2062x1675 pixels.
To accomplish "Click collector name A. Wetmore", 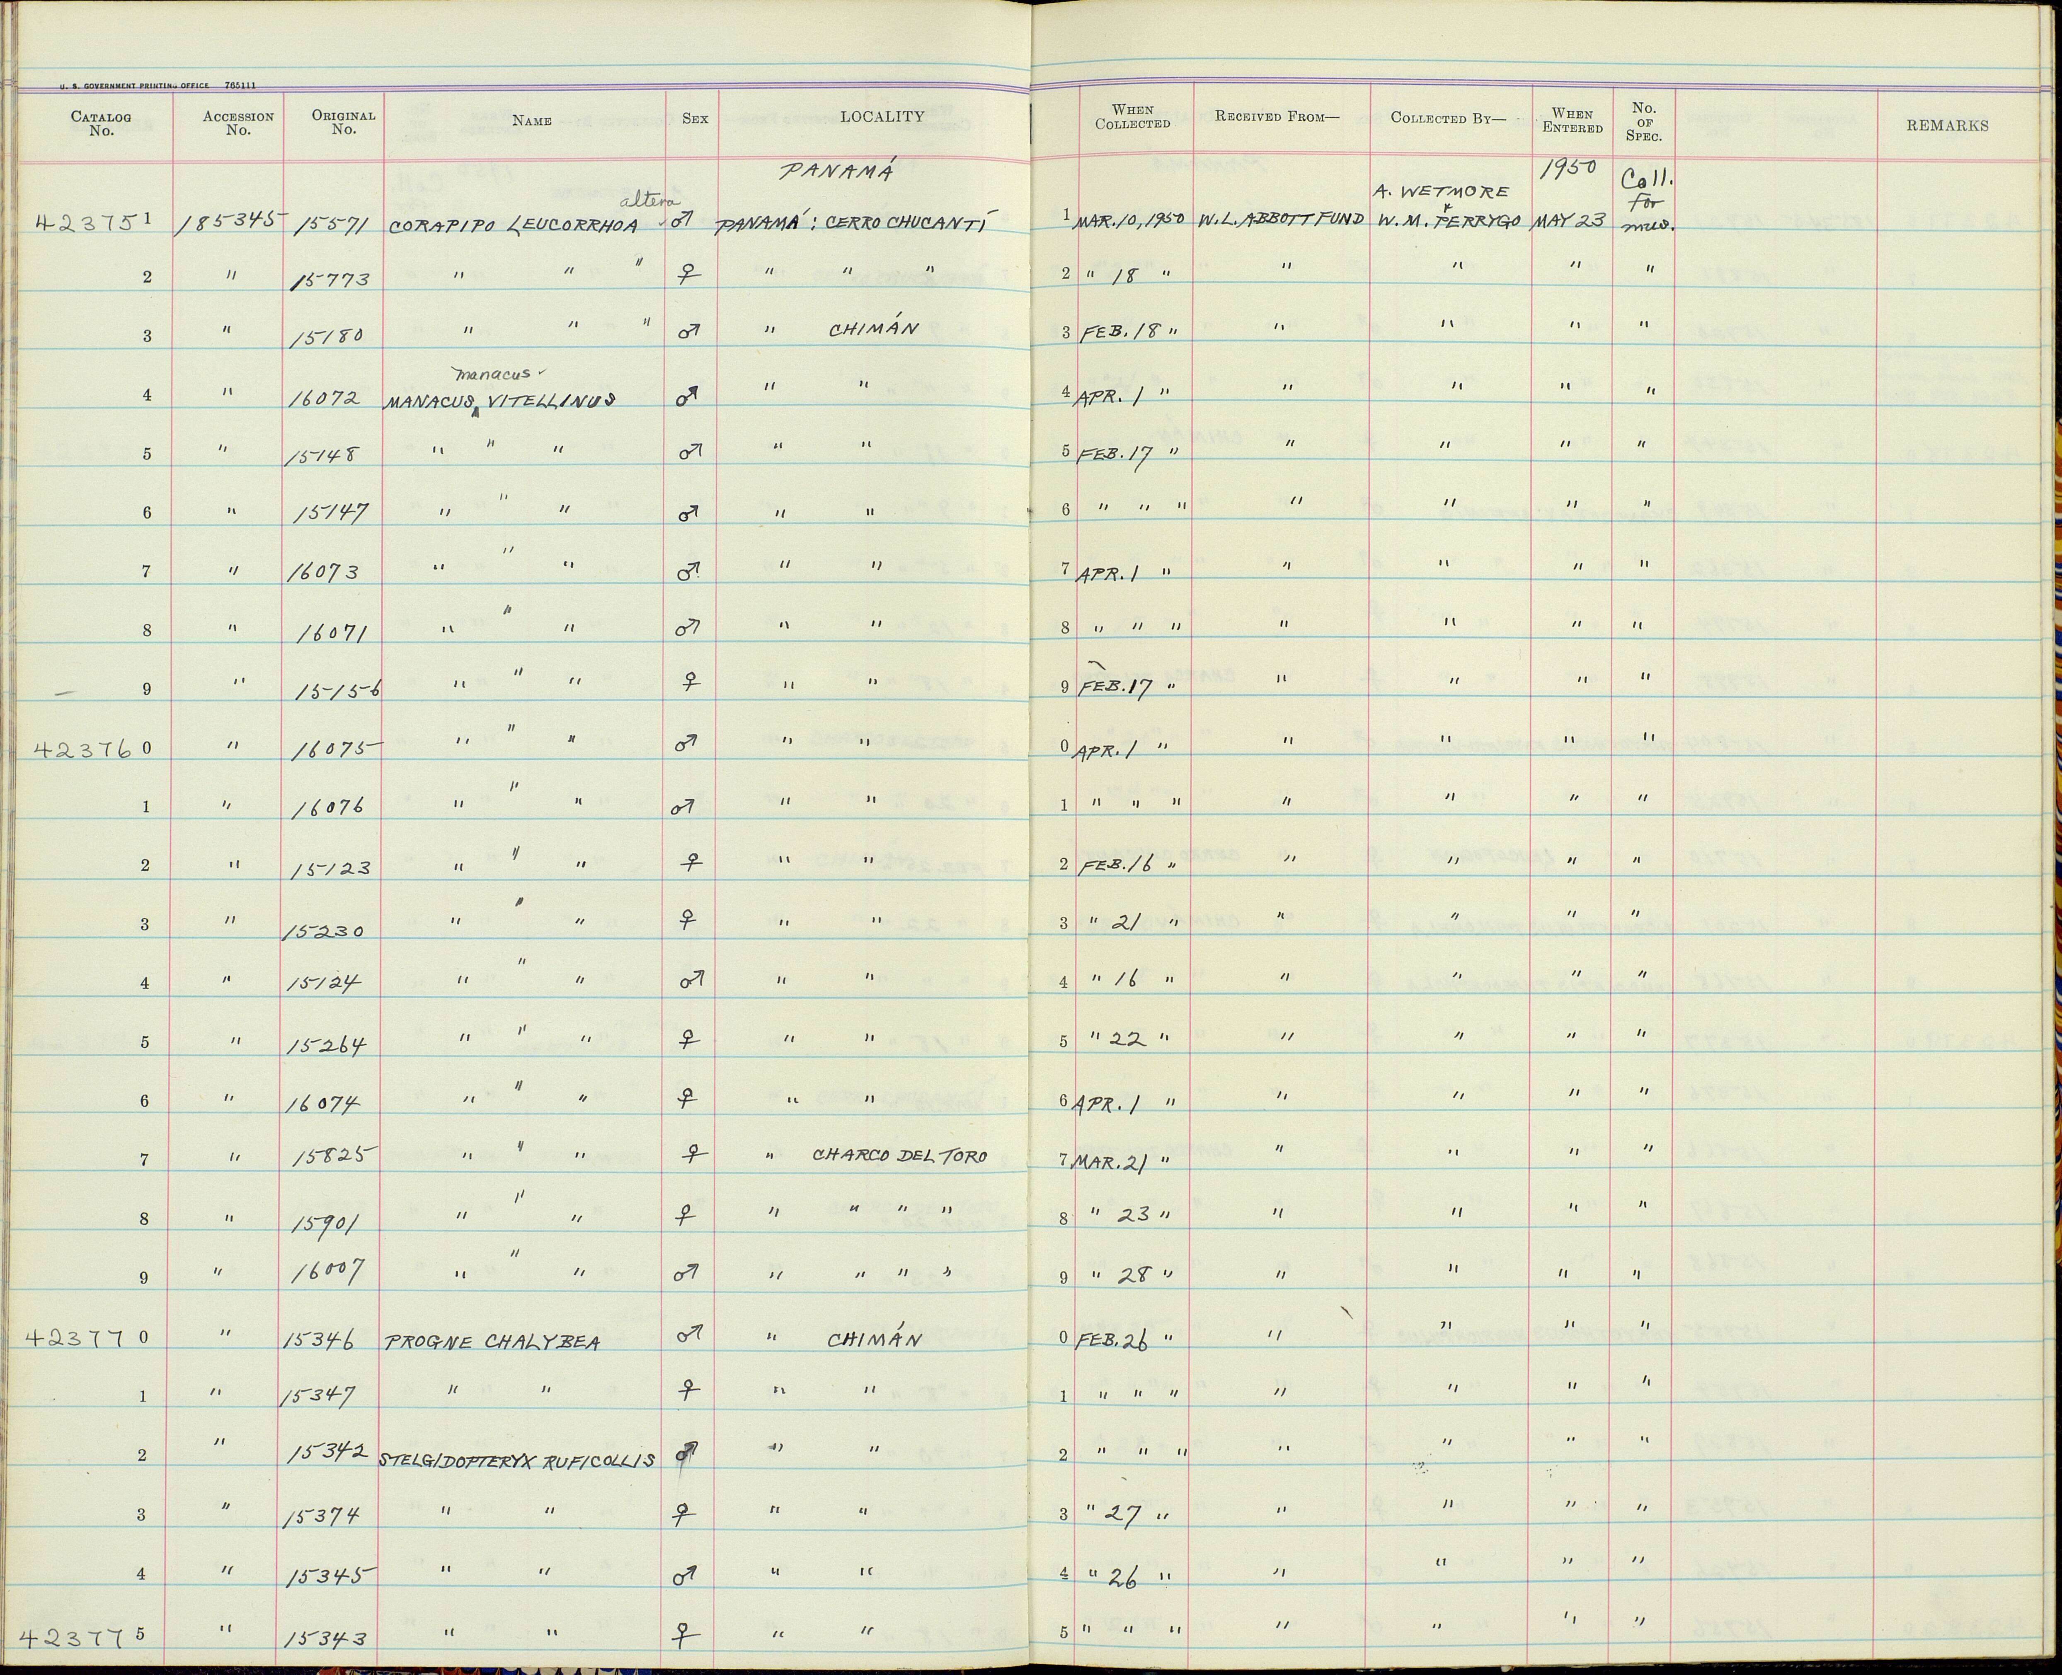I will click(x=1439, y=192).
